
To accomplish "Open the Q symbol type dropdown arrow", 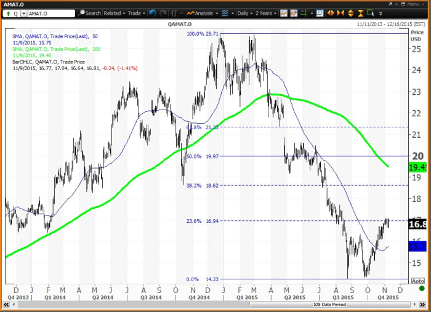I will (23, 14).
